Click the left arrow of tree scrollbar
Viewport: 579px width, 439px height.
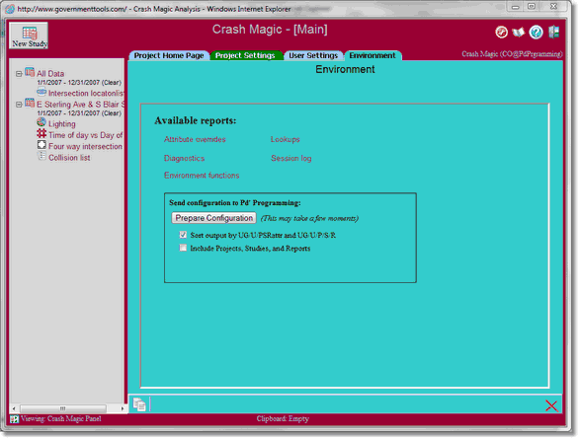tap(14, 408)
